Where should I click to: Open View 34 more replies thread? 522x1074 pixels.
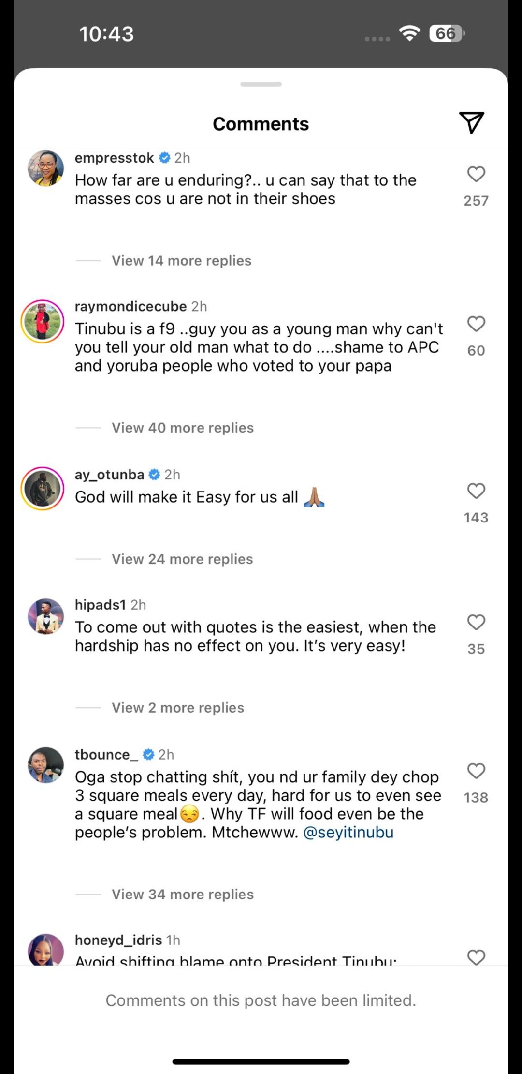[182, 895]
